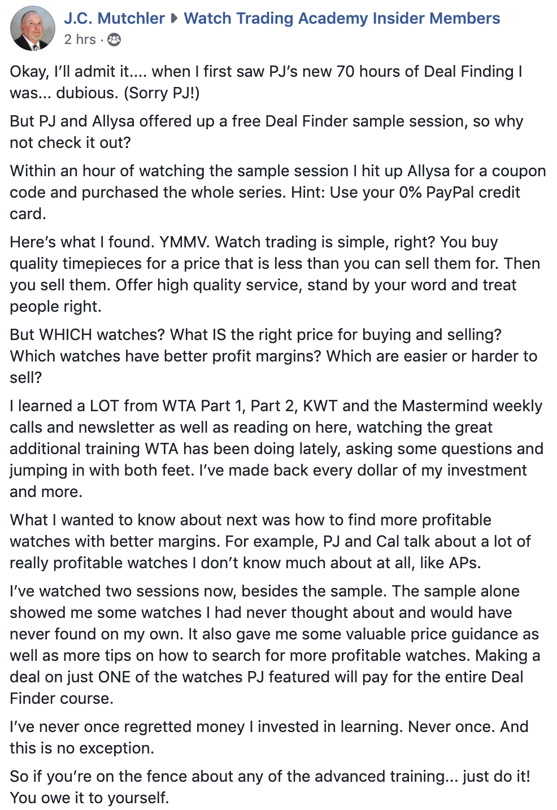Click the "Finder course." line of text

coord(62,698)
